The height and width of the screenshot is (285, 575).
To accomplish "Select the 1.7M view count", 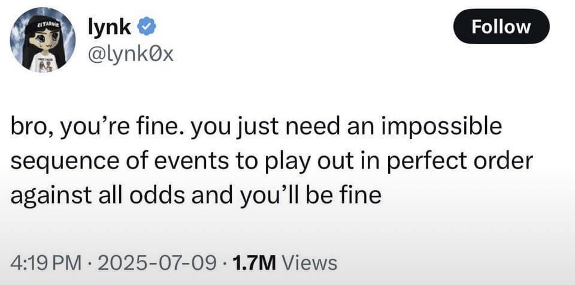I will pyautogui.click(x=252, y=262).
